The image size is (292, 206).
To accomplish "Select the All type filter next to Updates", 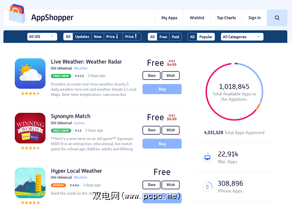I will (68, 37).
